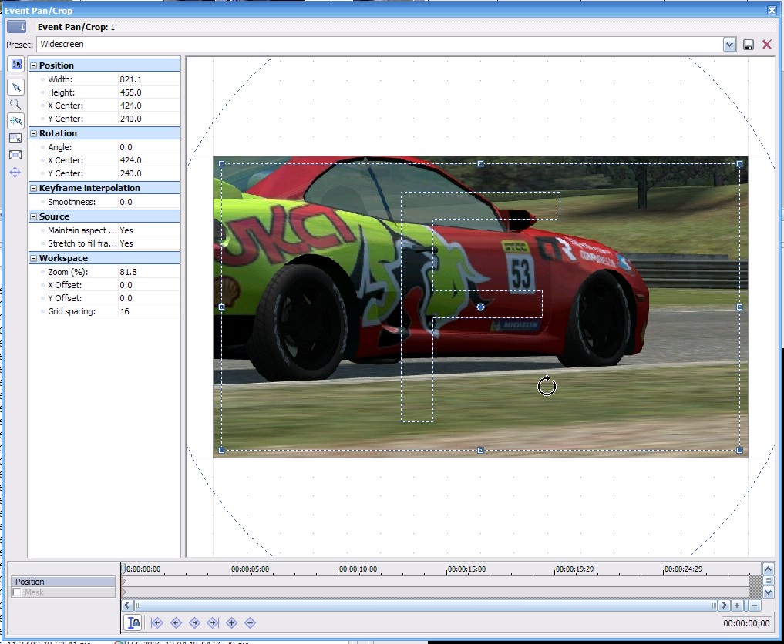Close the Event Pan/Crop window
784x644 pixels.
pos(772,11)
